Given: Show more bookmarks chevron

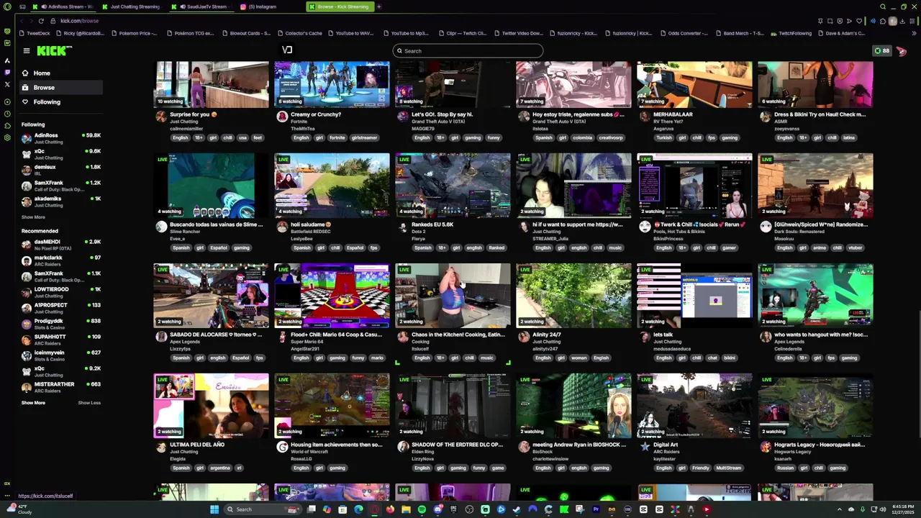Looking at the screenshot, I should pyautogui.click(x=913, y=33).
